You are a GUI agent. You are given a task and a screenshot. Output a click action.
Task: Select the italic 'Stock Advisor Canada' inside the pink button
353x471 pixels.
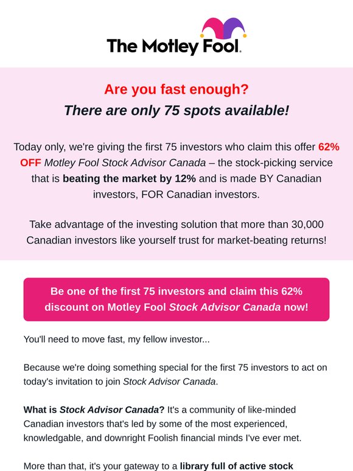pyautogui.click(x=225, y=307)
